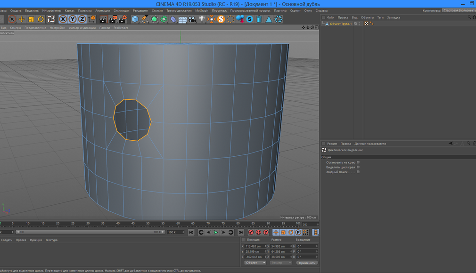The image size is (476, 273).
Task: Open the Объект coordinate mode dropdown
Action: tap(255, 263)
